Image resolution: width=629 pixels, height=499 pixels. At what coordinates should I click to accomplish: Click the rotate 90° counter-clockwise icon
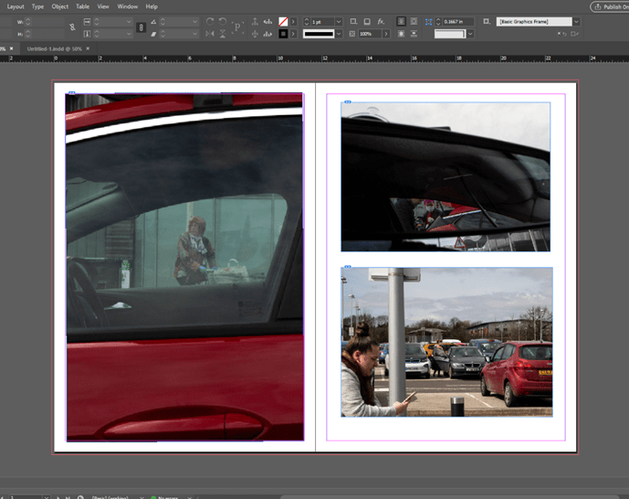[225, 21]
